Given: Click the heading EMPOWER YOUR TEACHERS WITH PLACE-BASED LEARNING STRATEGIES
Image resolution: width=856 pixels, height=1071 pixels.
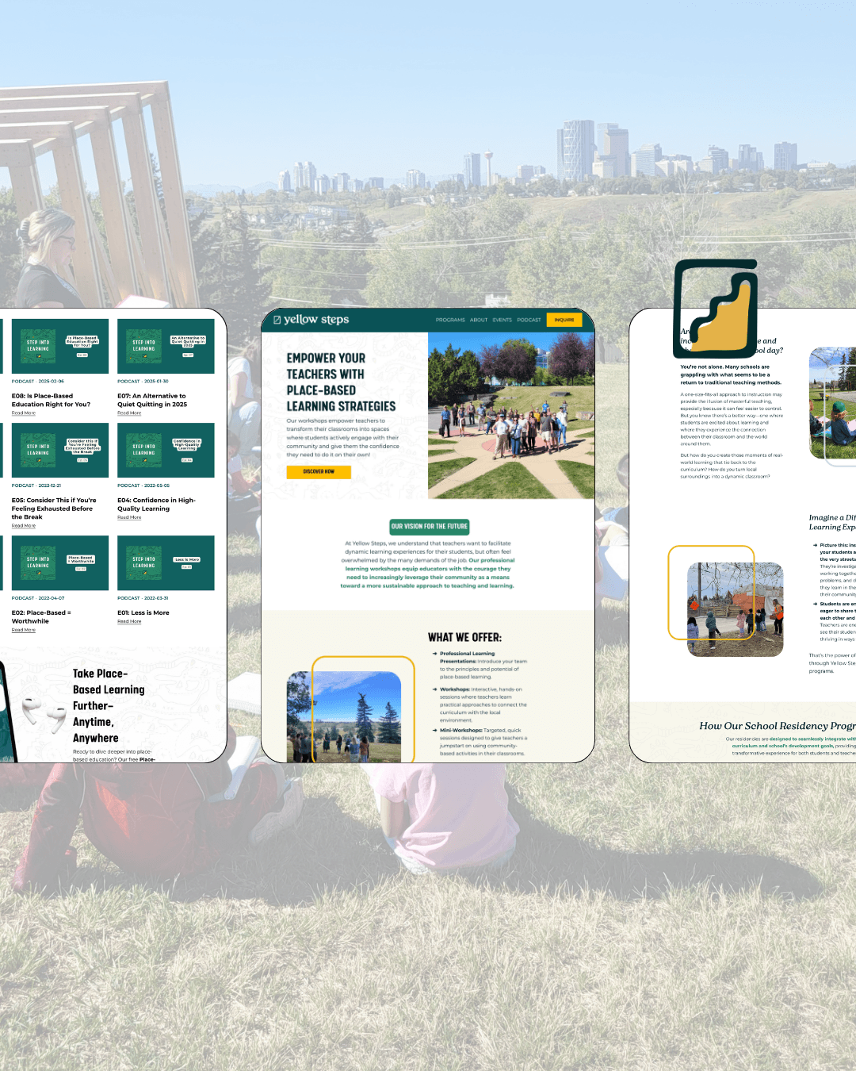Looking at the screenshot, I should (341, 382).
